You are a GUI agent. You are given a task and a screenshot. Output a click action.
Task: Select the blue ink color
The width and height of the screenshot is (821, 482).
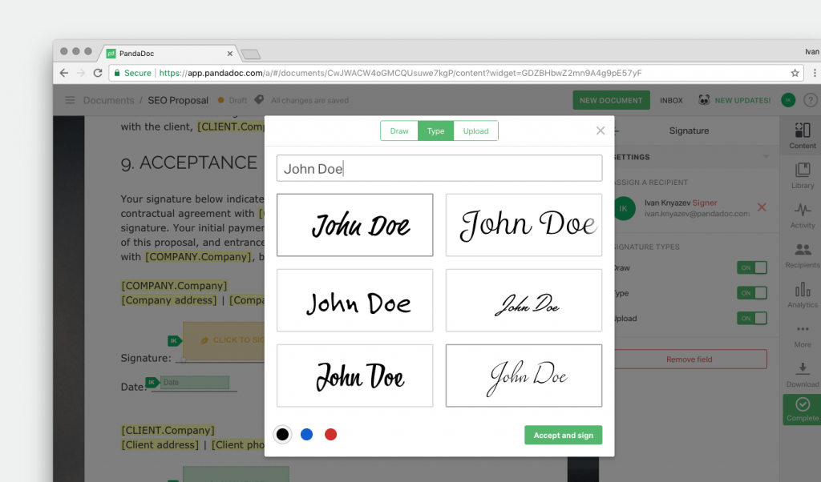click(306, 435)
